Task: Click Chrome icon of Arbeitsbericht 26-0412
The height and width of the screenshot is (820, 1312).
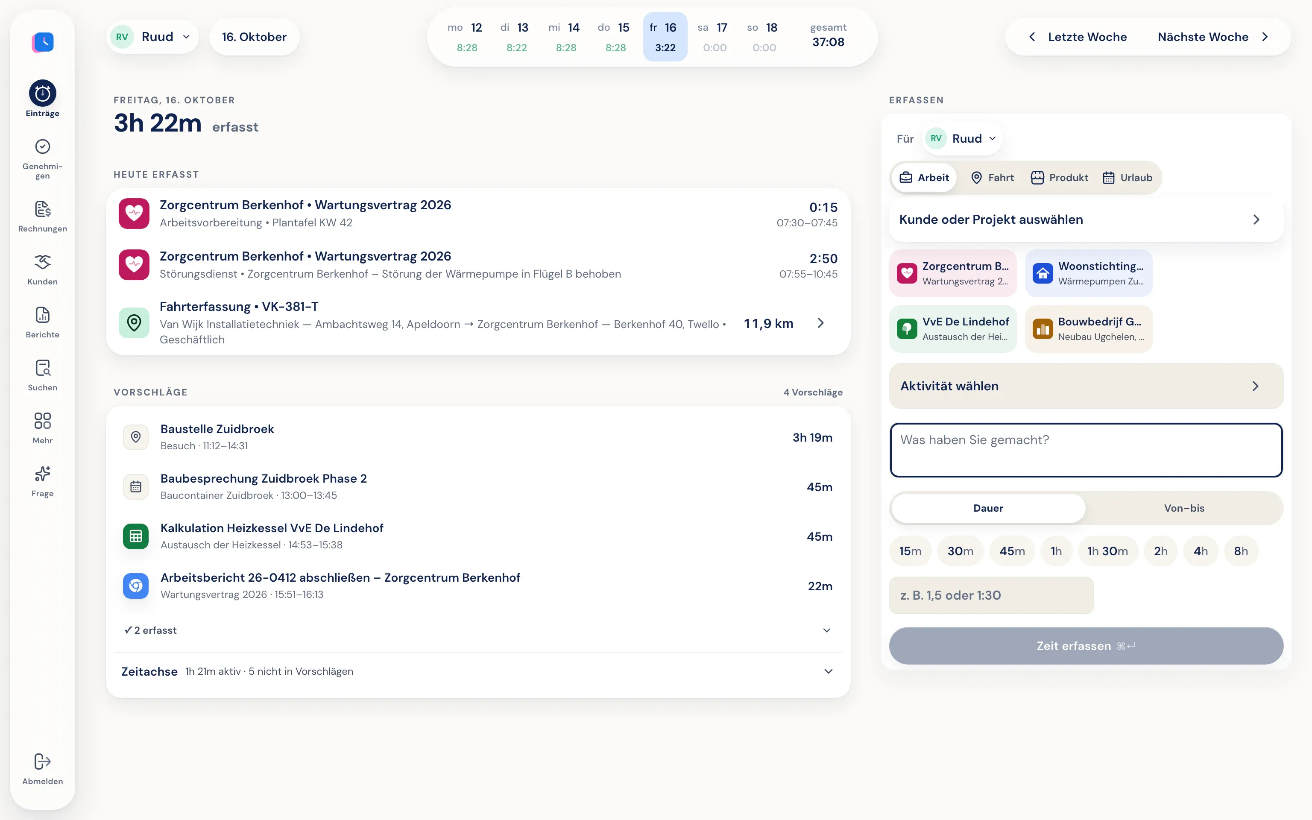Action: (135, 586)
